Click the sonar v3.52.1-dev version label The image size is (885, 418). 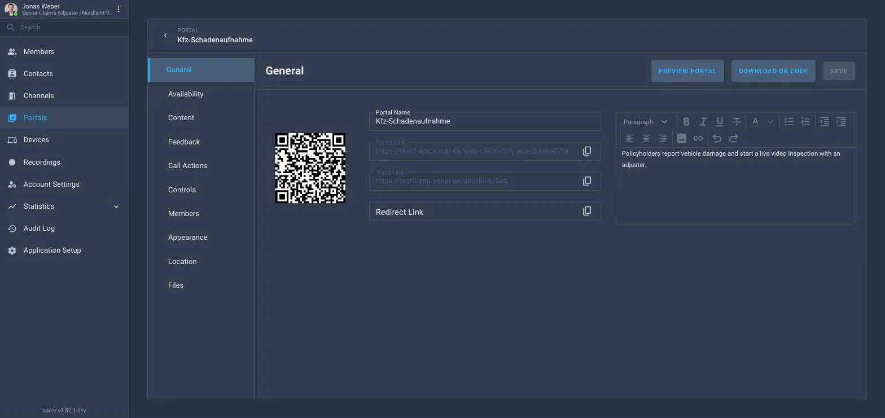(64, 411)
